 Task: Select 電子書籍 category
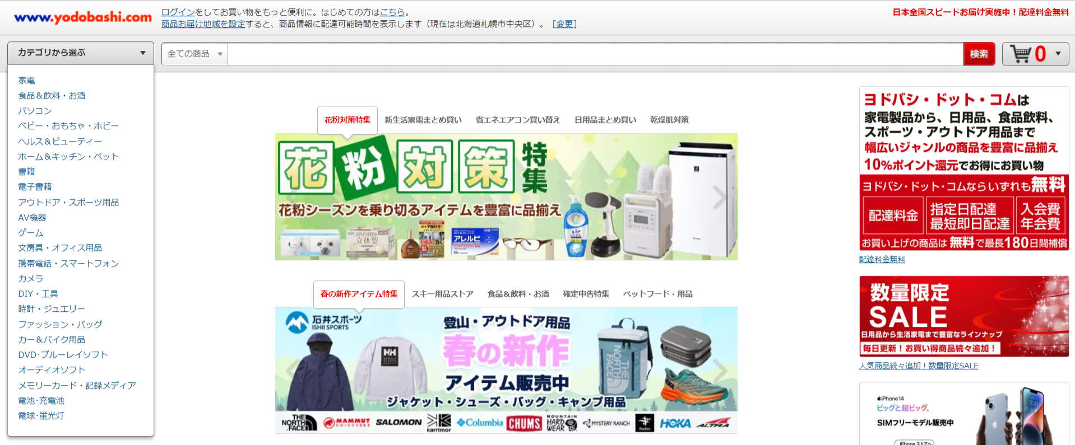[35, 187]
